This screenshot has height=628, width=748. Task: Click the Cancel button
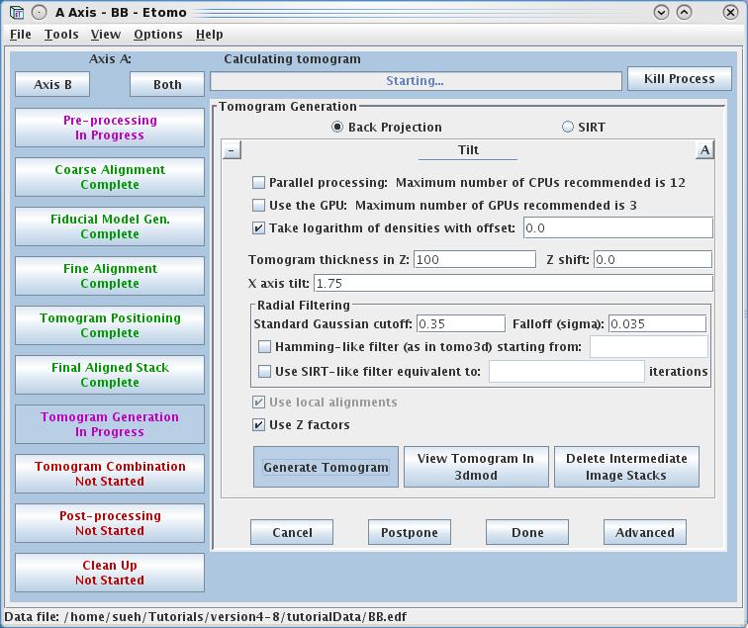pos(292,532)
